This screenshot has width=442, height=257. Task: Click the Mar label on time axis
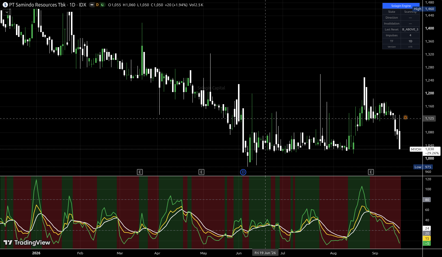(120, 253)
